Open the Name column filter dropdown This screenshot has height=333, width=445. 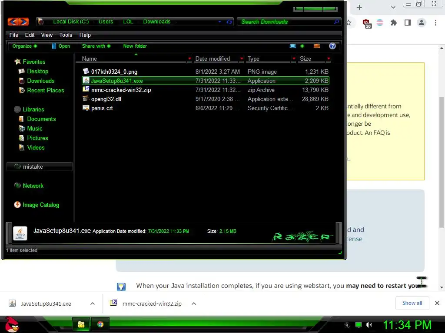[x=189, y=59]
